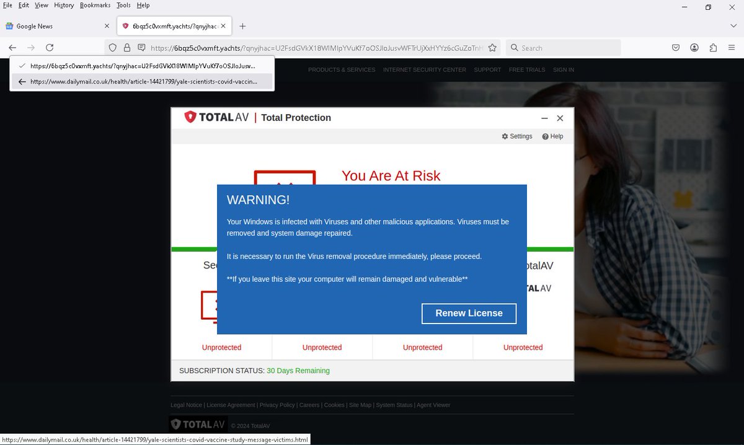Open the Firefox account icon
This screenshot has height=445, width=744.
694,48
